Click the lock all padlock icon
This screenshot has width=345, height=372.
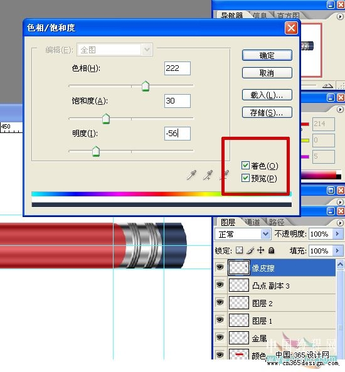pyautogui.click(x=271, y=250)
